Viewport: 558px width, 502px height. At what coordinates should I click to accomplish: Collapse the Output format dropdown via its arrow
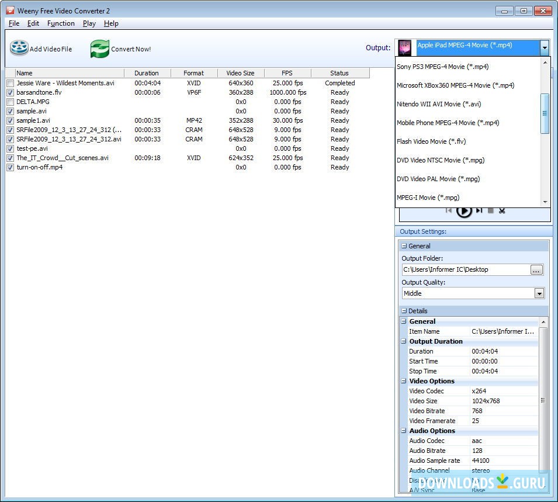[545, 47]
